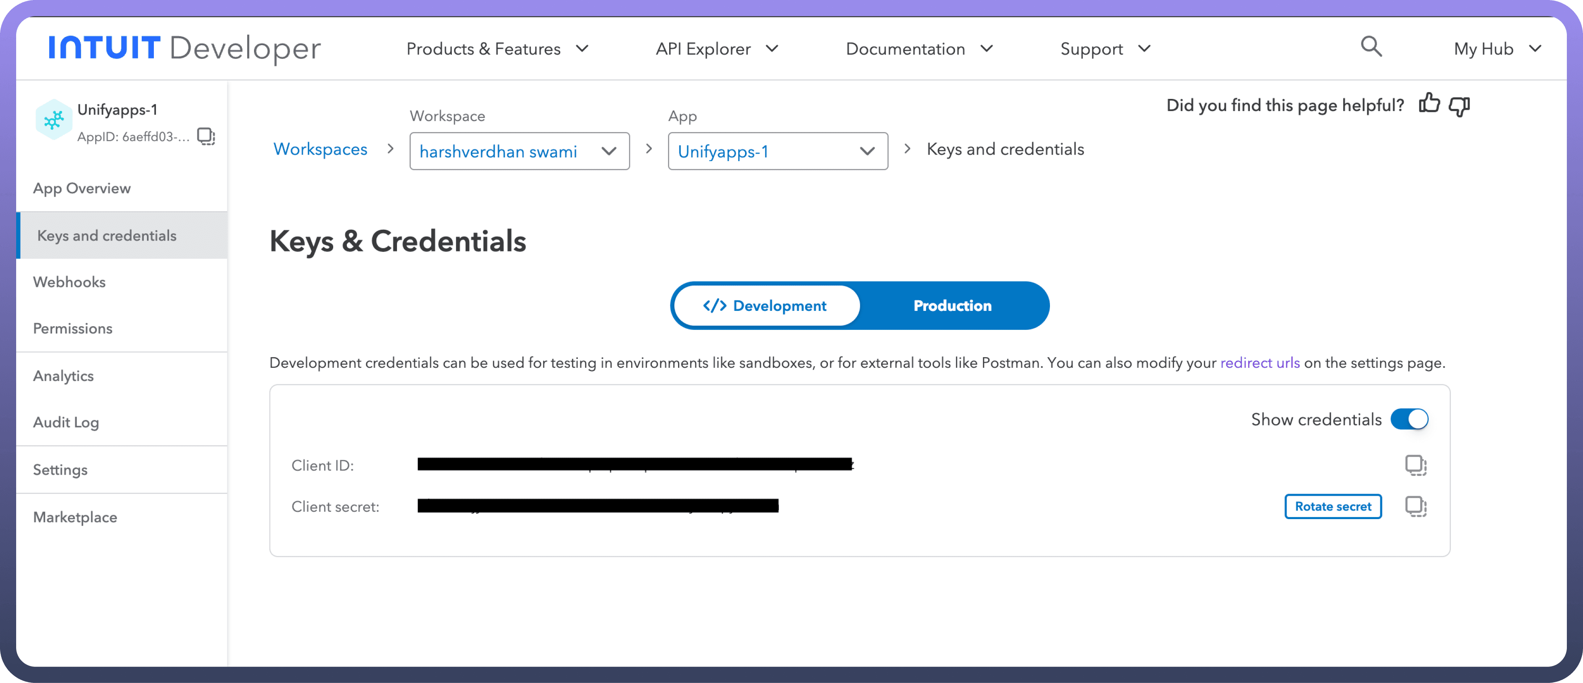Copy the Client secret value
This screenshot has width=1583, height=683.
click(x=1415, y=506)
